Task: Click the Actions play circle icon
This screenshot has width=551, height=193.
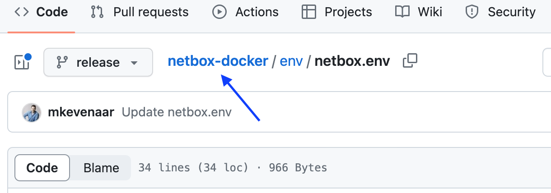Action: click(x=219, y=12)
